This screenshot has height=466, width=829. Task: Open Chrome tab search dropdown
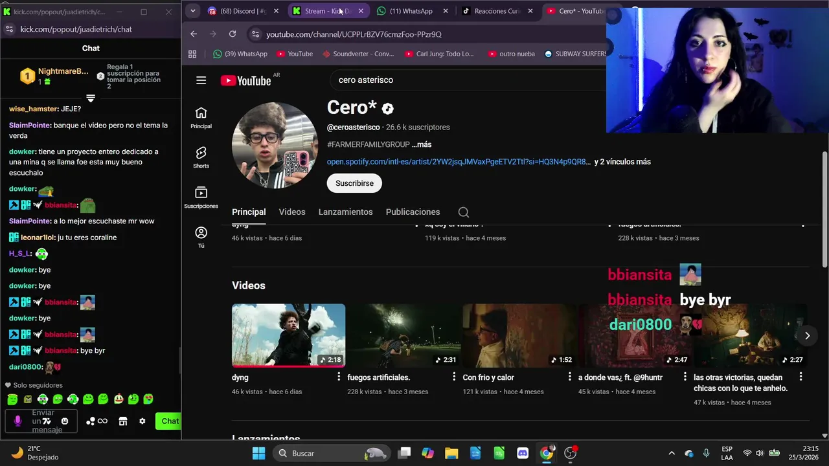click(192, 11)
